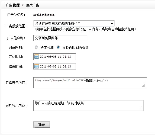Click the breadcrumb >> separator arrow
This screenshot has width=155, height=135.
click(23, 5)
